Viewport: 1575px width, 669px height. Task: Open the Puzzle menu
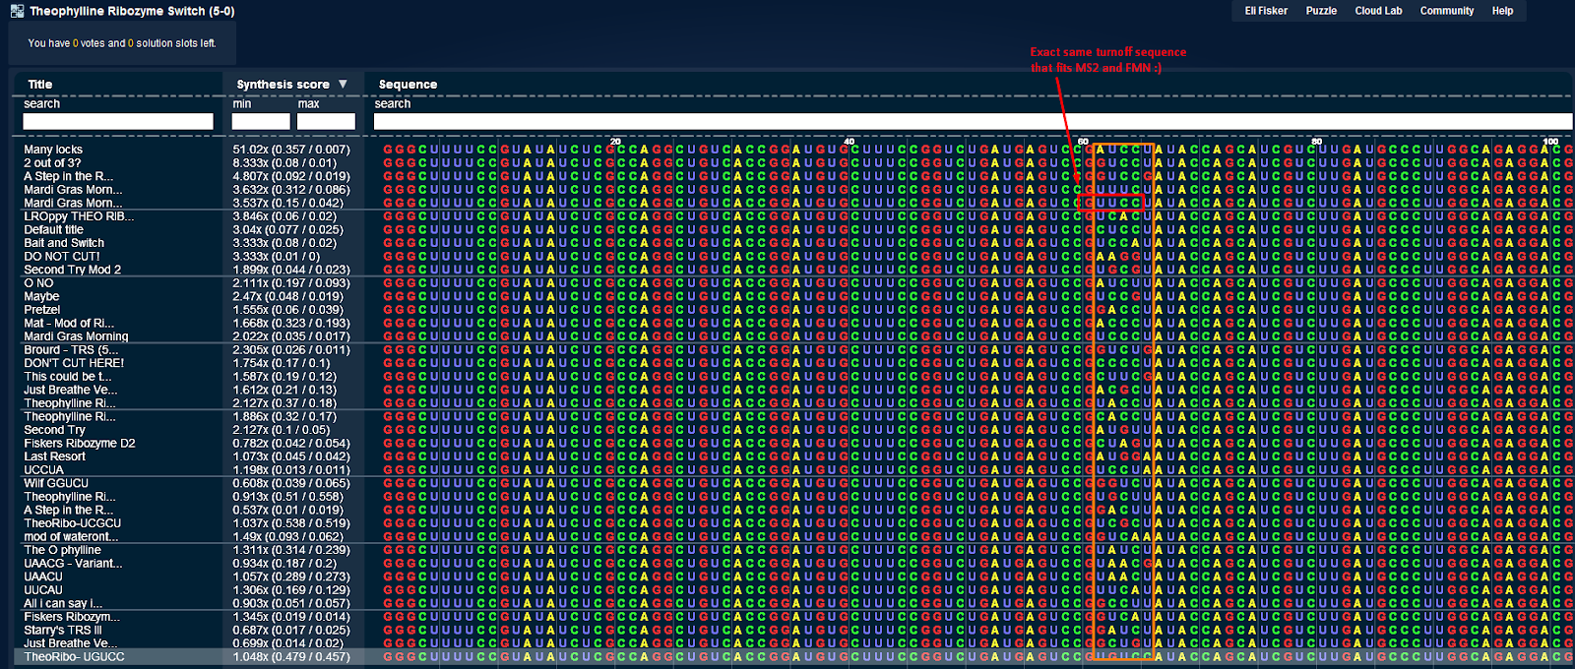coord(1321,11)
